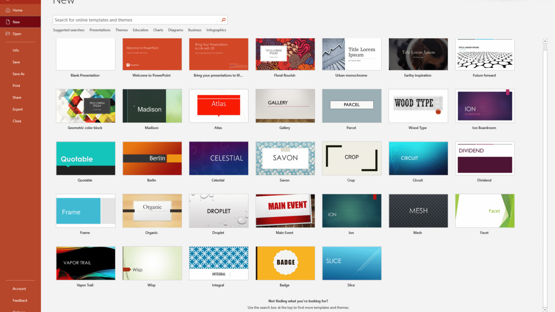
Task: Open Bring your presentations to life template
Action: [219, 54]
